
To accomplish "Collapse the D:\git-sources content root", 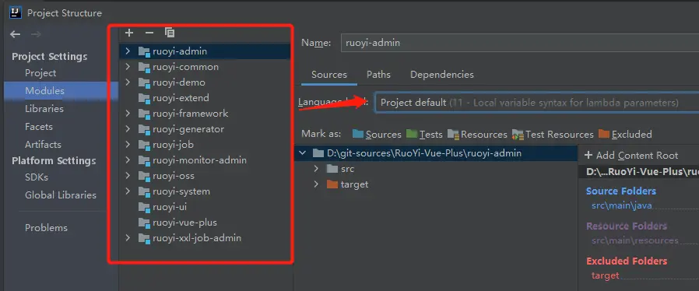I will click(303, 153).
